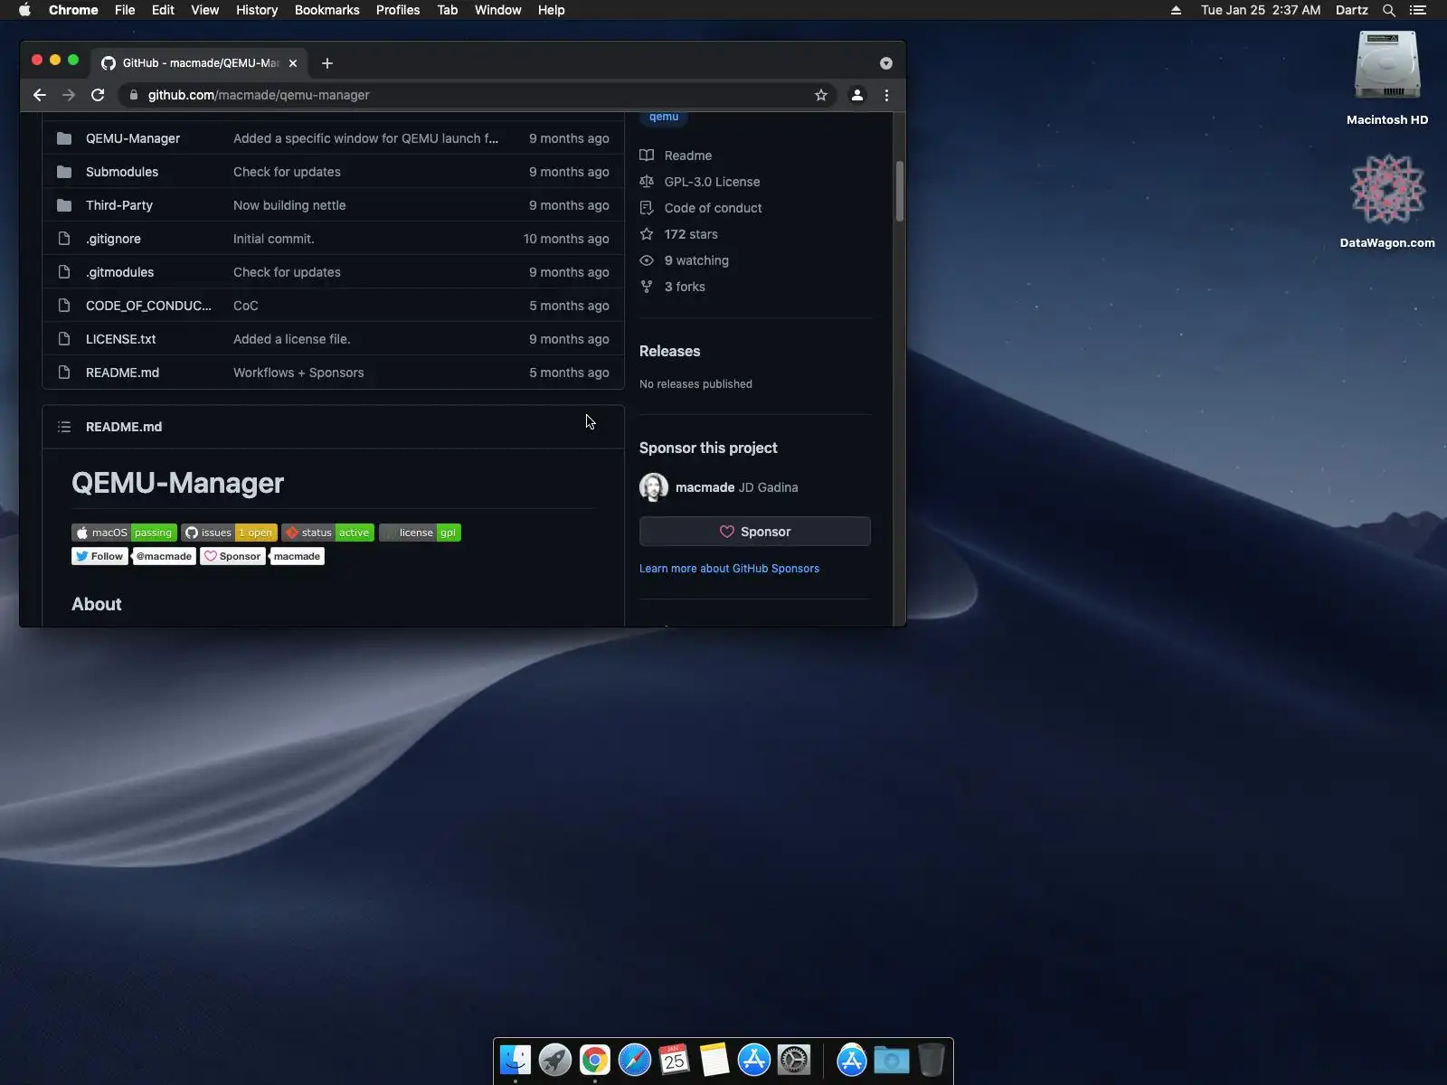Open Trash from the Dock
The width and height of the screenshot is (1447, 1085).
click(x=931, y=1060)
